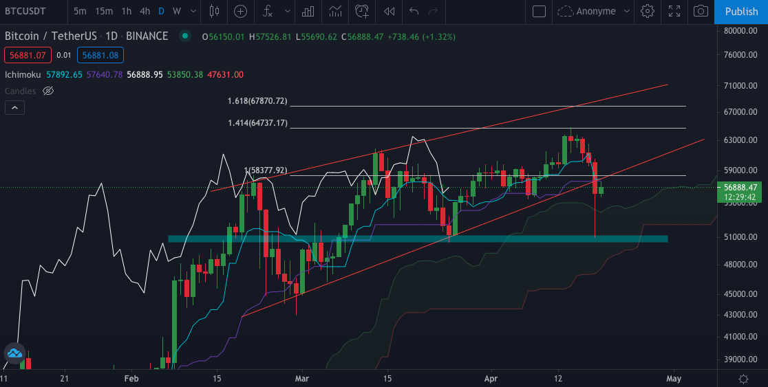This screenshot has height=387, width=768.
Task: Click the 51000.00 price scale label
Action: [x=740, y=236]
